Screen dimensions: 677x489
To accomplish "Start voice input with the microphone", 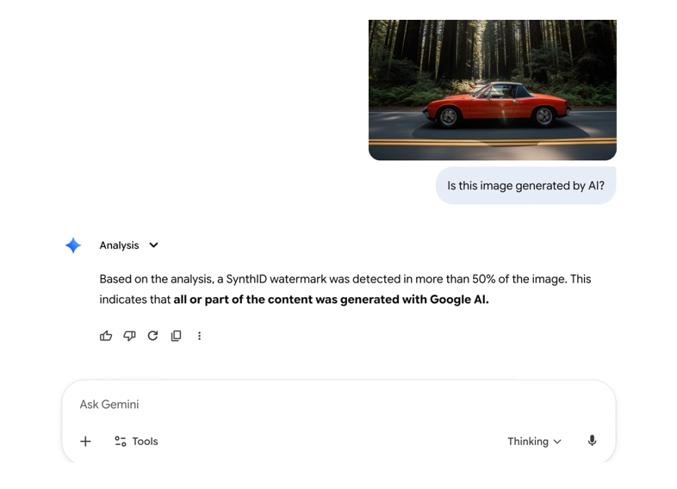I will [592, 442].
